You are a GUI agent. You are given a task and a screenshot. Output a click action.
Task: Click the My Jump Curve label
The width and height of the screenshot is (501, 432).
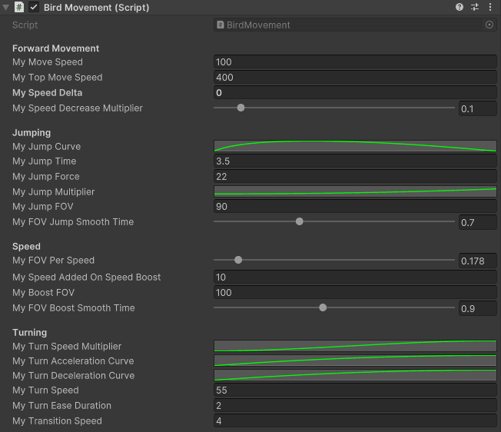47,146
